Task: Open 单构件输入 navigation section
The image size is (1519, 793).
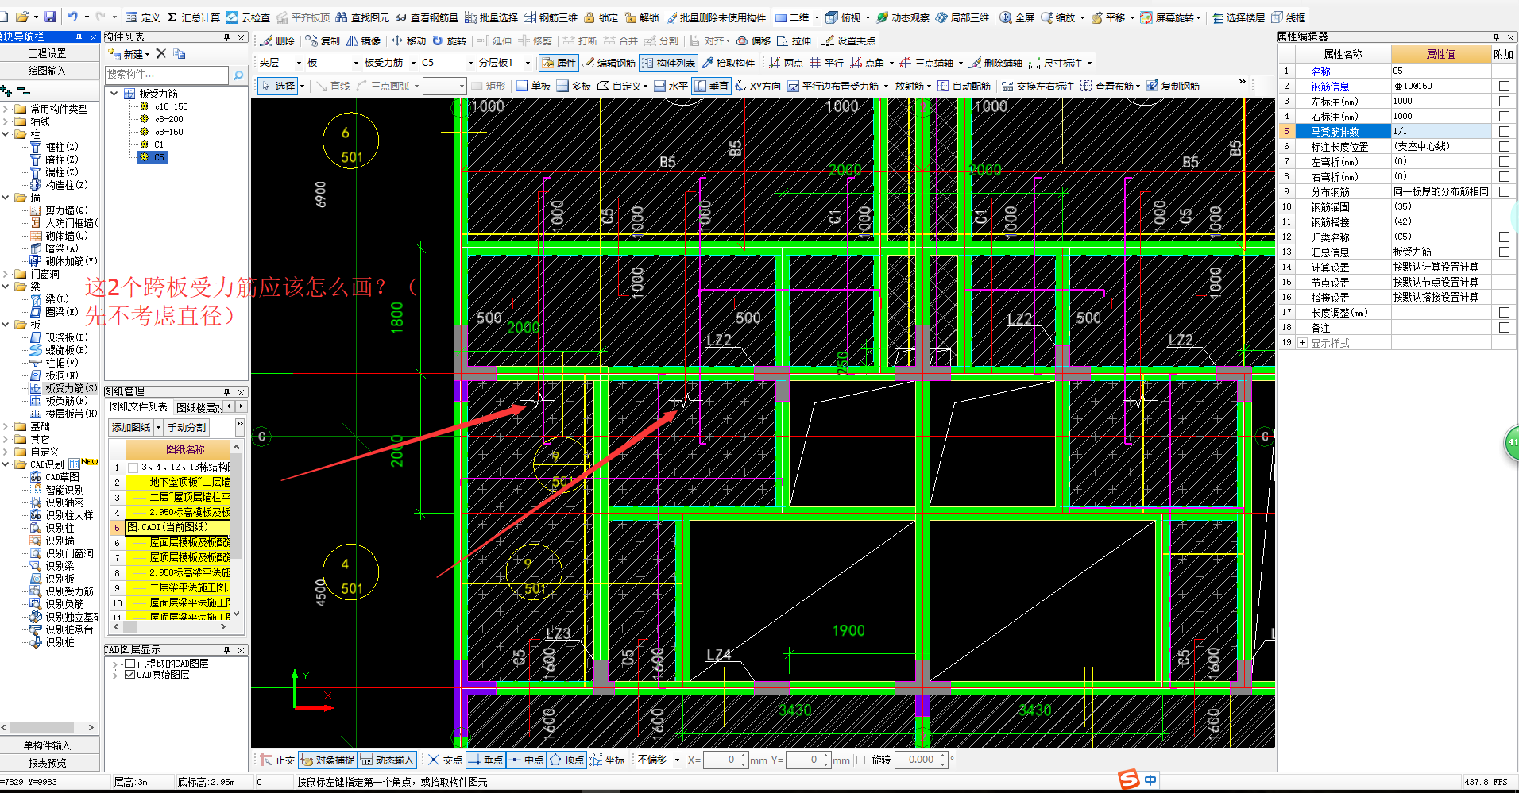Action: coord(48,745)
